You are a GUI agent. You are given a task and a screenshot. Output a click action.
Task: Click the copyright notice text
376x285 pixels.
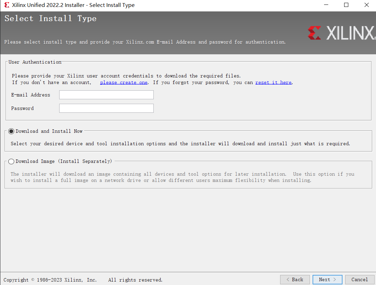(50, 280)
